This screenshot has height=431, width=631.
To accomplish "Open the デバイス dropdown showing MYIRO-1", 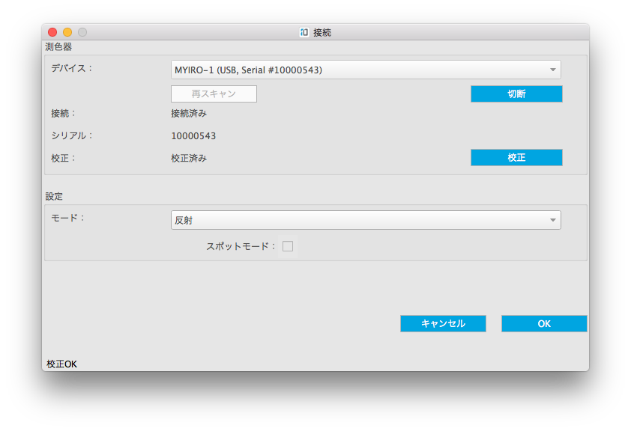I will [x=366, y=70].
